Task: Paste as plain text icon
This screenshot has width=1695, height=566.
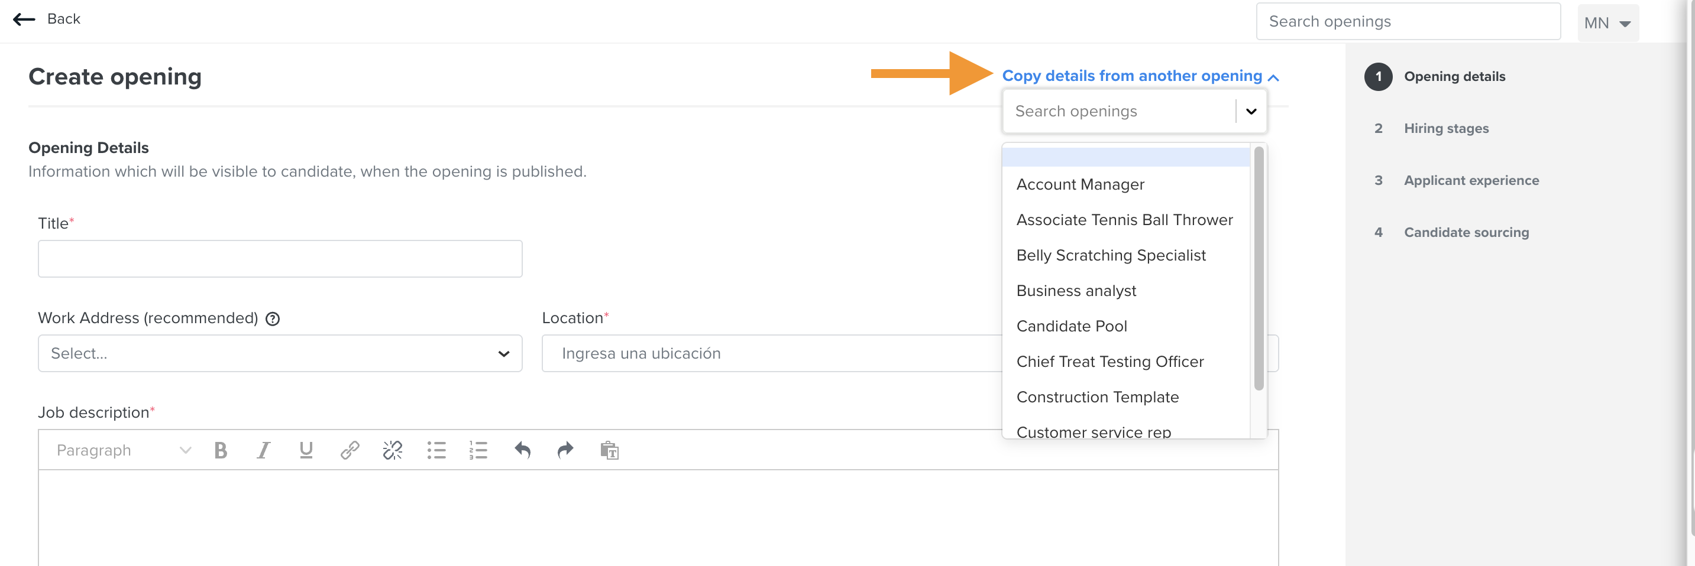Action: tap(609, 450)
